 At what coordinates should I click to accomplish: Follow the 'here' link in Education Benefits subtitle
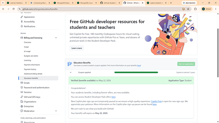139,65
